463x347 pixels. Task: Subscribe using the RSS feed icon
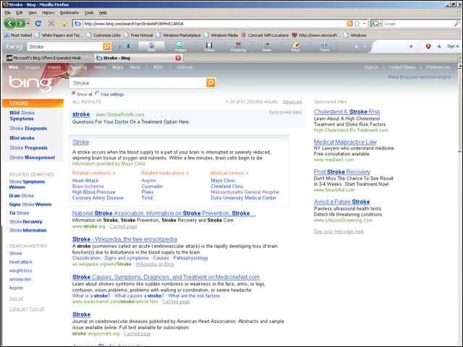coord(349,23)
